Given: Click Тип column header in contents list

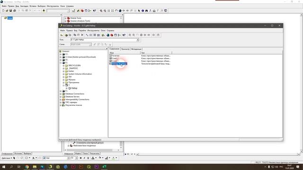Looking at the screenshot, I should coord(156,52).
